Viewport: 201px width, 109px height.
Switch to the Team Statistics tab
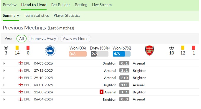36,16
